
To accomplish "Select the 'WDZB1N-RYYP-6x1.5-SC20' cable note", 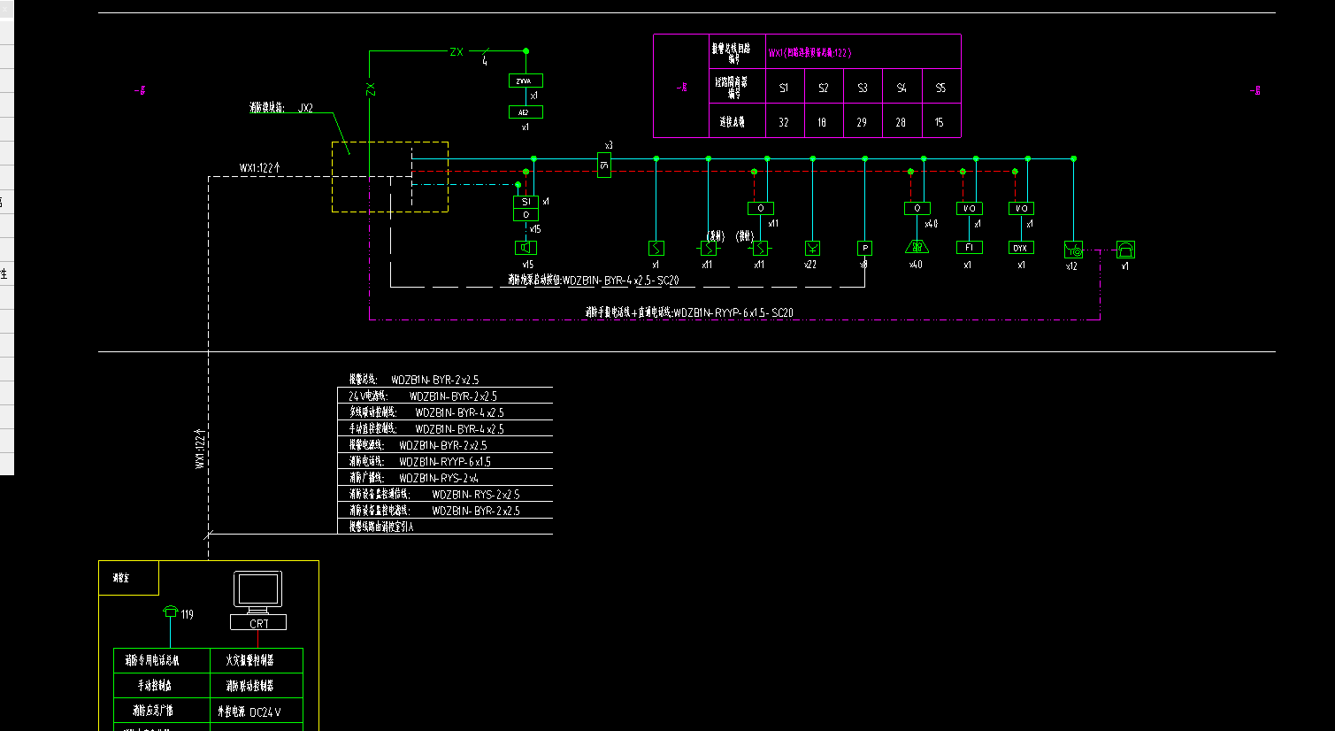I will click(689, 312).
